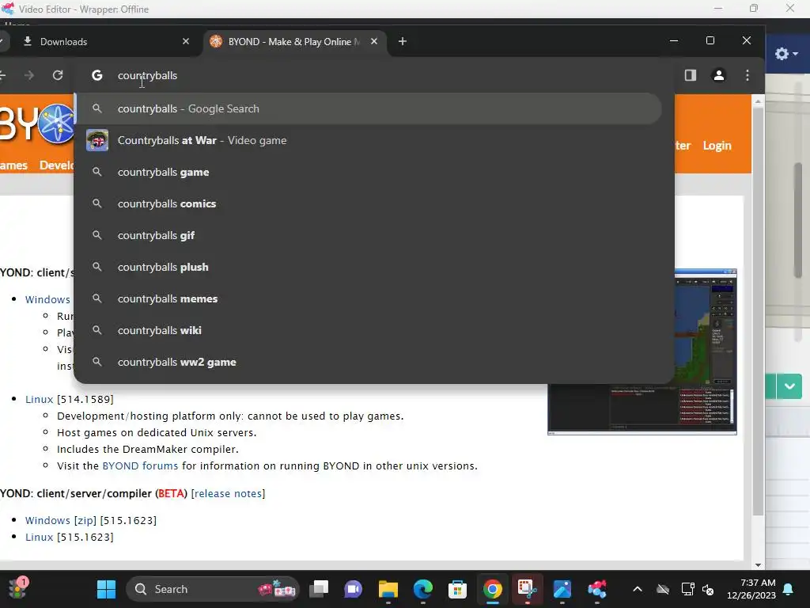Choose the "countryballs game" suggestion
Screen dimensions: 810x608
point(369,172)
